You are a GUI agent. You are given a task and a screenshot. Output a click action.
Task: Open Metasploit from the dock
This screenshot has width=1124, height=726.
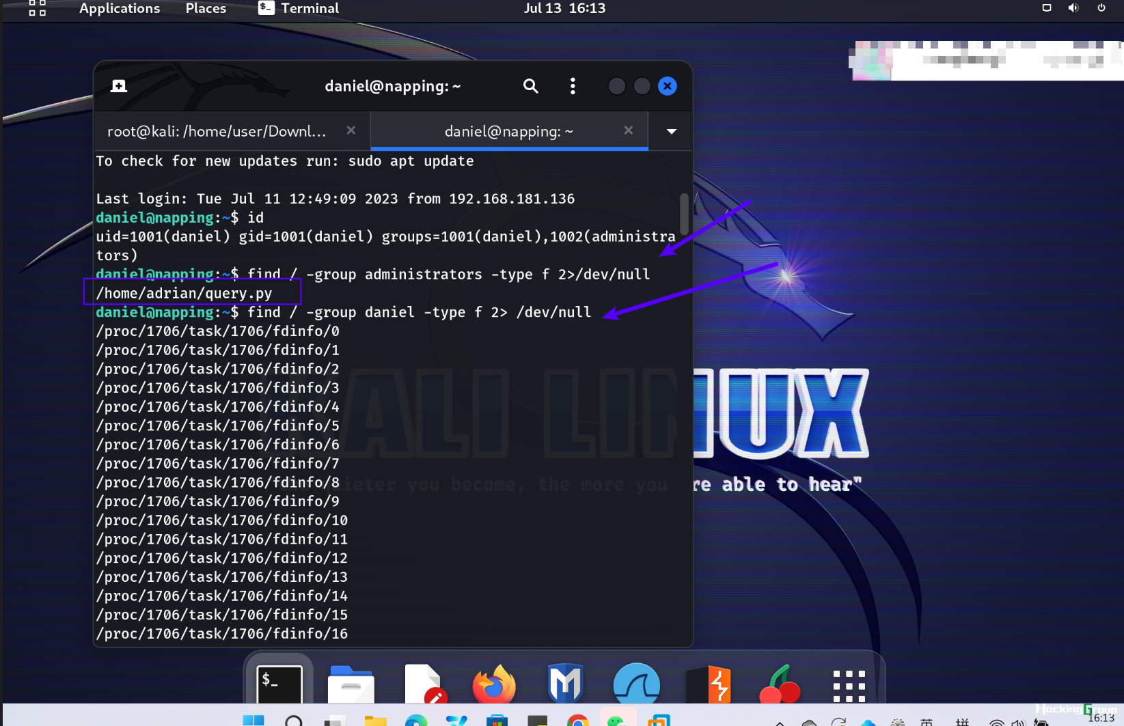click(x=565, y=684)
